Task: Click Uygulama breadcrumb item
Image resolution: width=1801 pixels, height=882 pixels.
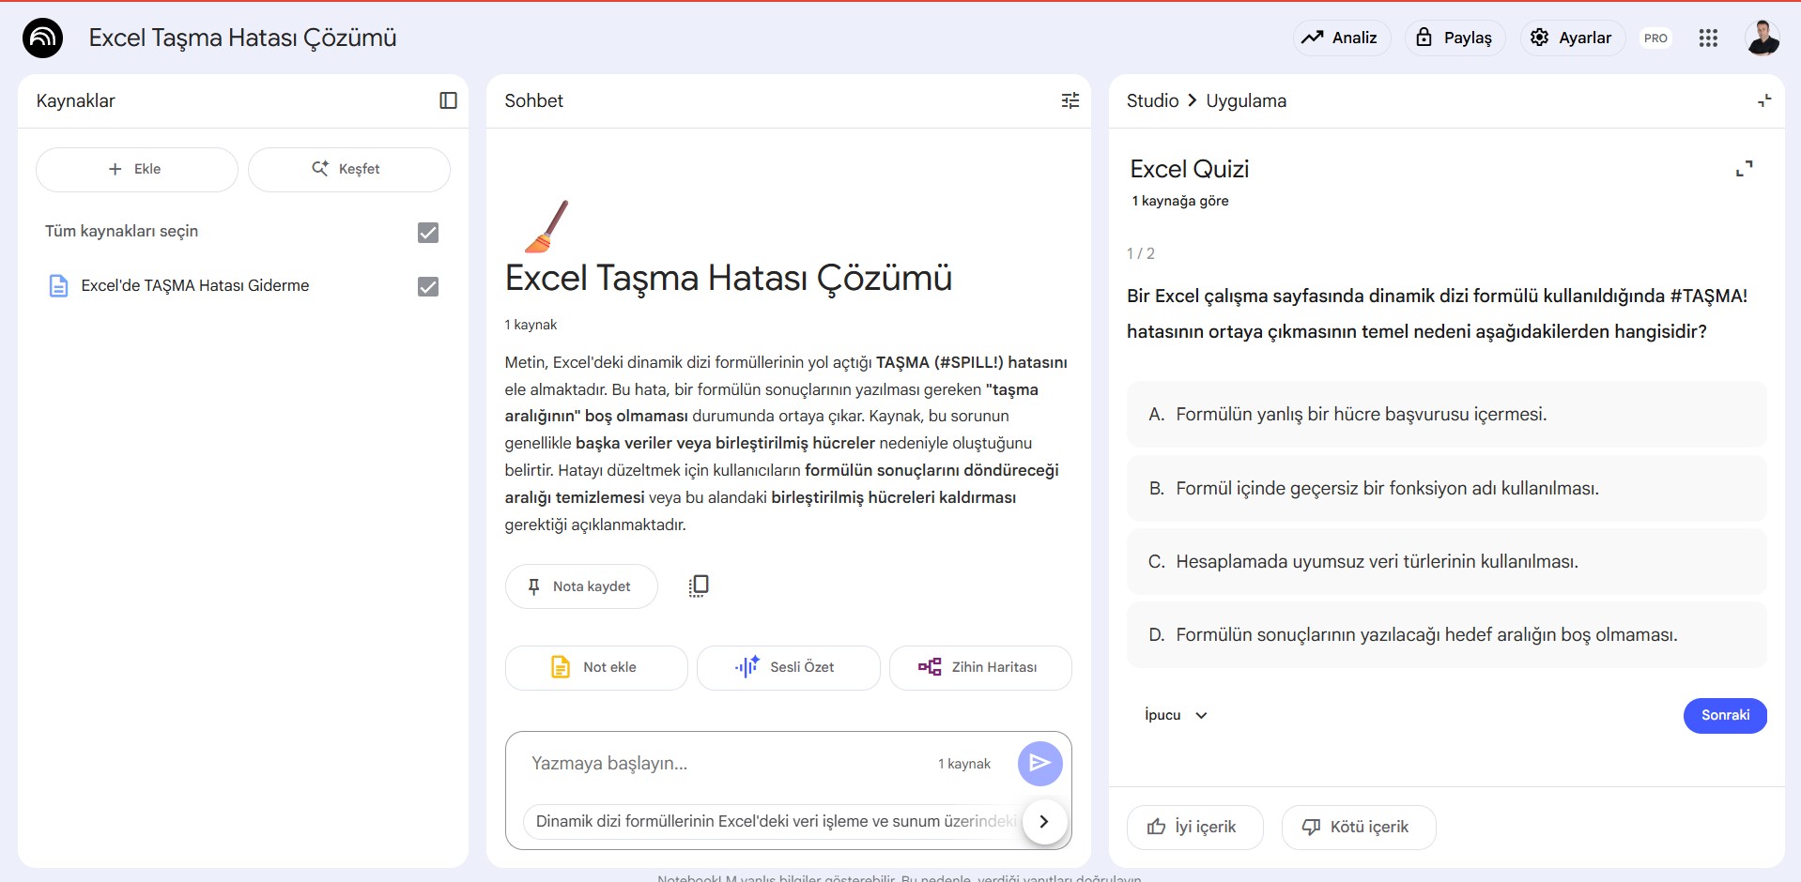Action: [x=1246, y=100]
